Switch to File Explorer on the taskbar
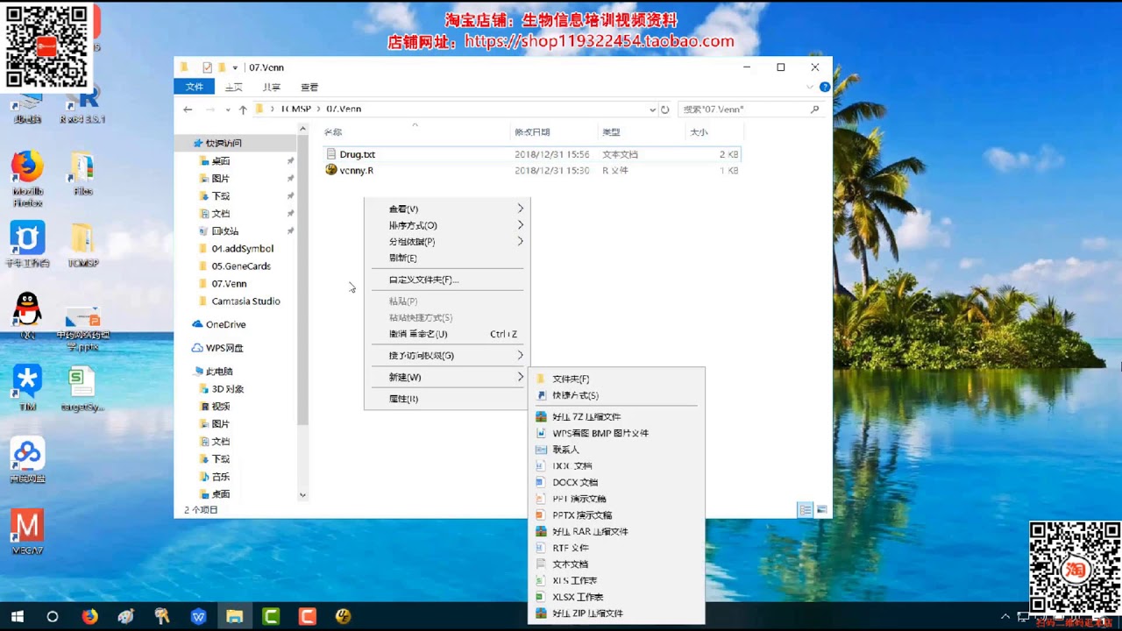The height and width of the screenshot is (631, 1122). pyautogui.click(x=234, y=616)
